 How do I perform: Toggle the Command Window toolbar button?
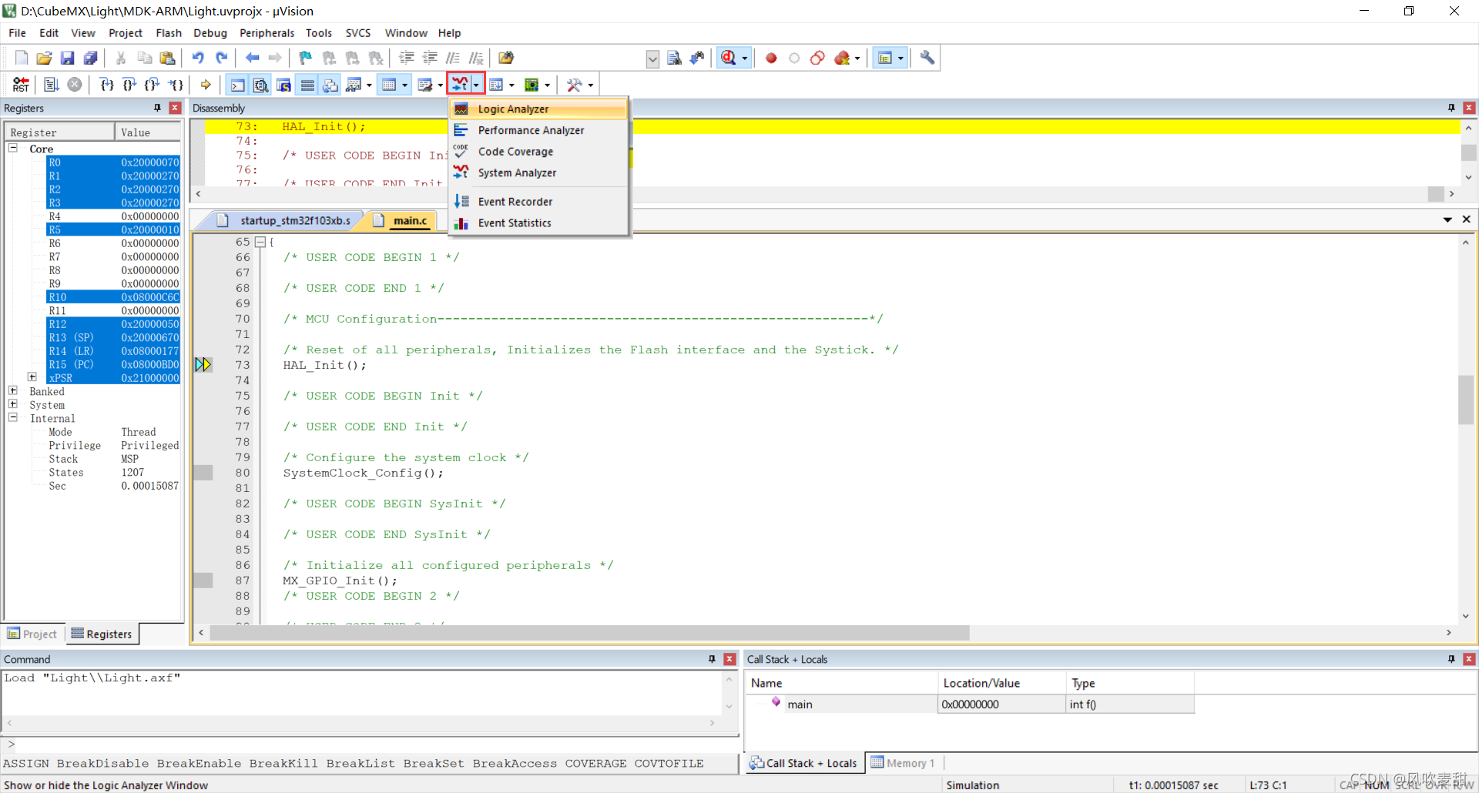click(x=238, y=85)
